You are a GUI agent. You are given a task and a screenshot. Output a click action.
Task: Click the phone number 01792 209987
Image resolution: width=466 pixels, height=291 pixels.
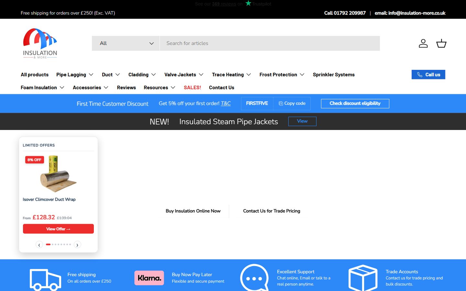click(350, 13)
